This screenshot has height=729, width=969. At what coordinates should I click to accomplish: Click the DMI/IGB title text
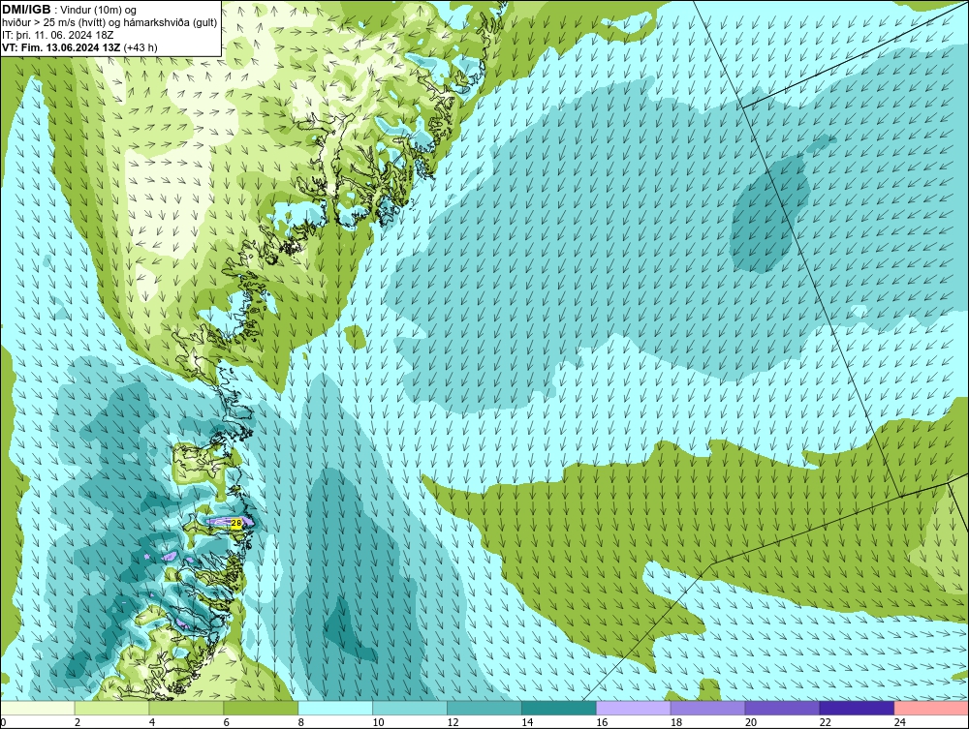click(x=26, y=10)
